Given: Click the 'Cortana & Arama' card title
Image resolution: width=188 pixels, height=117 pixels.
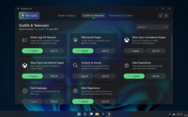Looking at the screenshot, I should [x=91, y=63].
